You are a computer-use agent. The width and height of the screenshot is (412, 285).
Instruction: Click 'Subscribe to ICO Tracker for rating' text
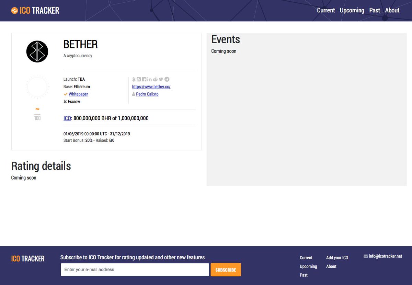133,257
